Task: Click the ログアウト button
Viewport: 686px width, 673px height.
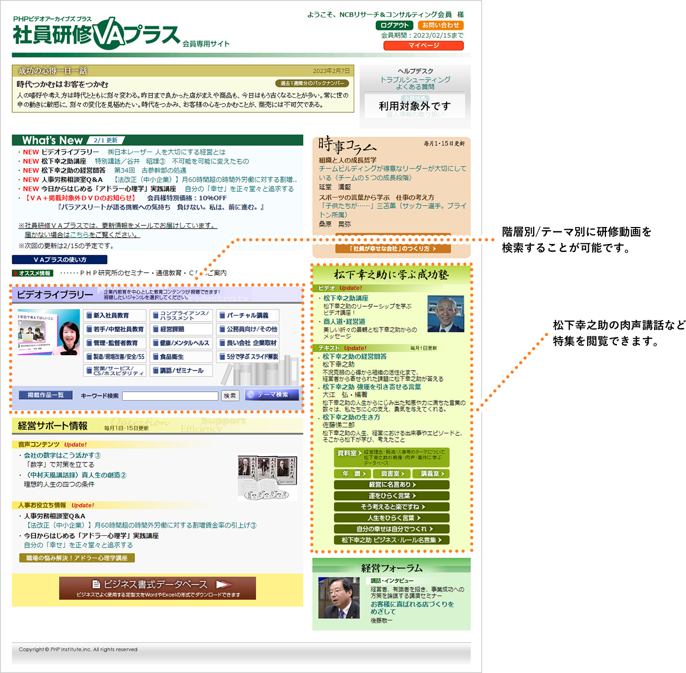Action: pyautogui.click(x=394, y=25)
